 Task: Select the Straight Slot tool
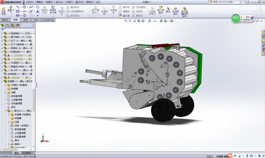click(x=17, y=16)
